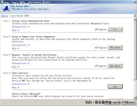The width and height of the screenshot is (137, 106).
Task: Click the 'Service Status (Optional)' heading
Action: pyautogui.click(x=26, y=94)
